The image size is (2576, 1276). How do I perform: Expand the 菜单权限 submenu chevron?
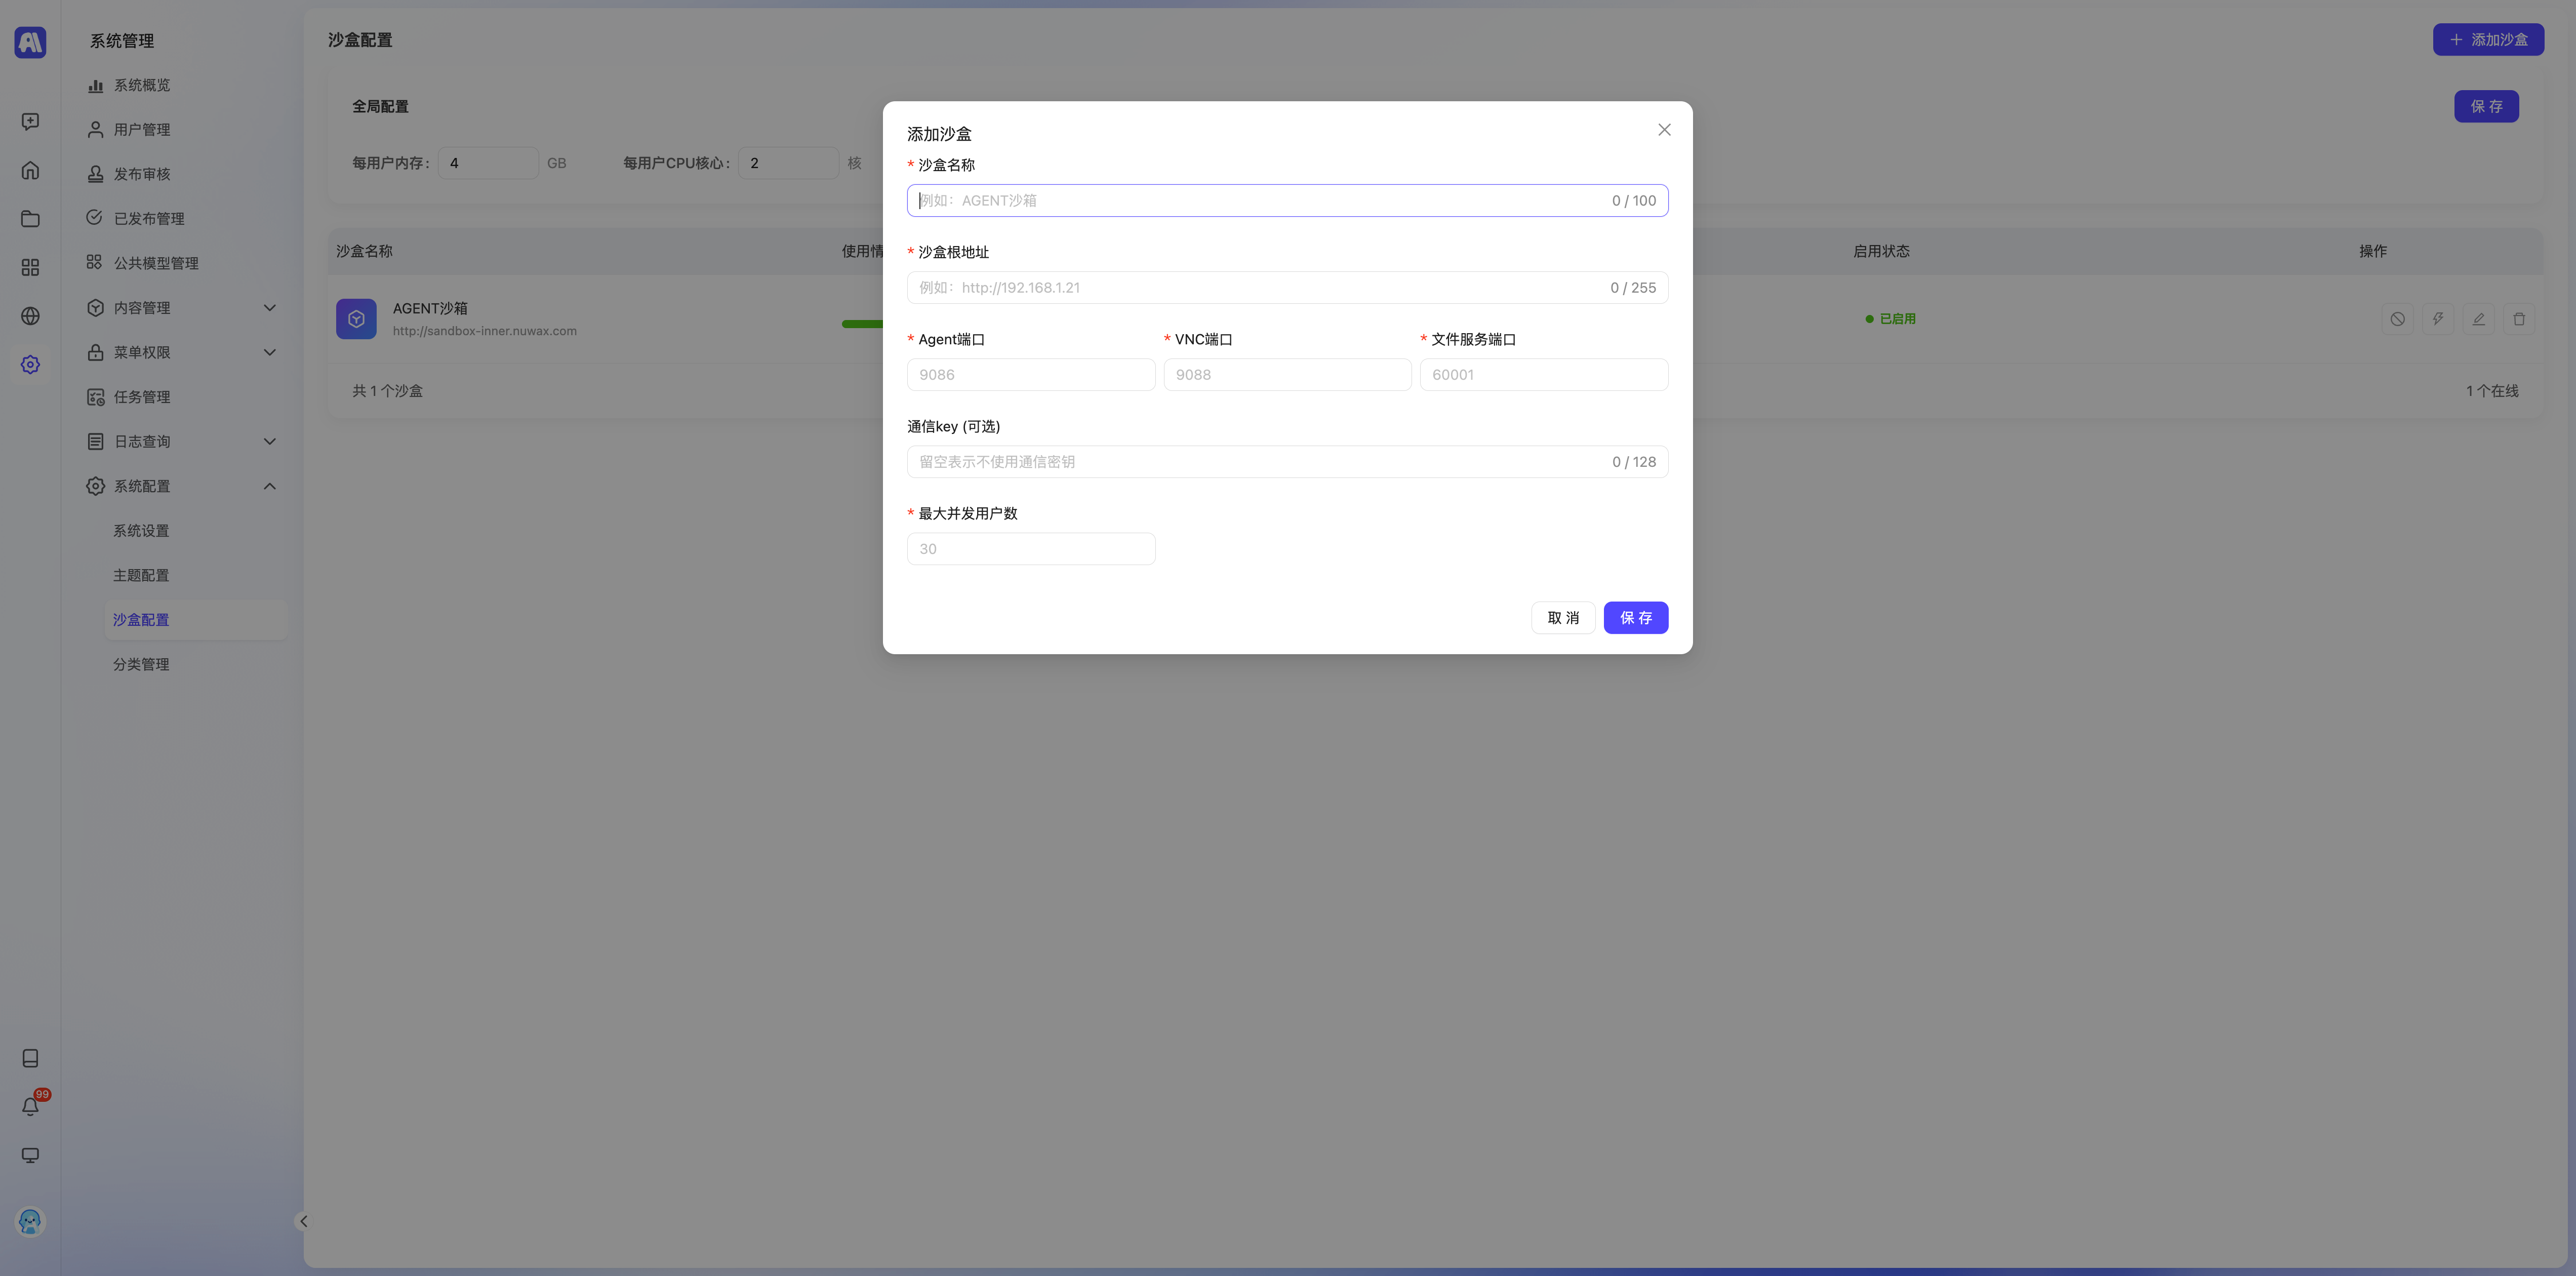[x=269, y=352]
